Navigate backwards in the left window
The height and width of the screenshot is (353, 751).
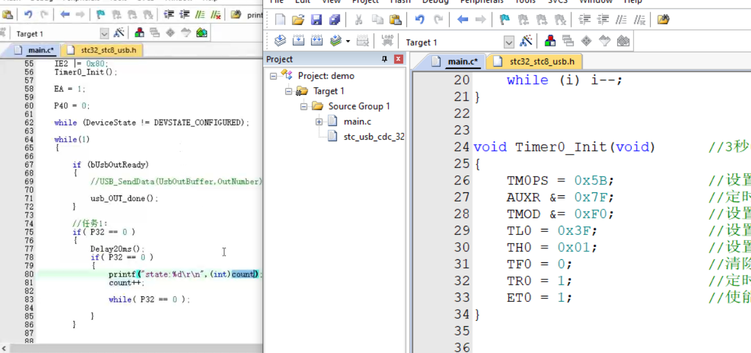pos(65,15)
